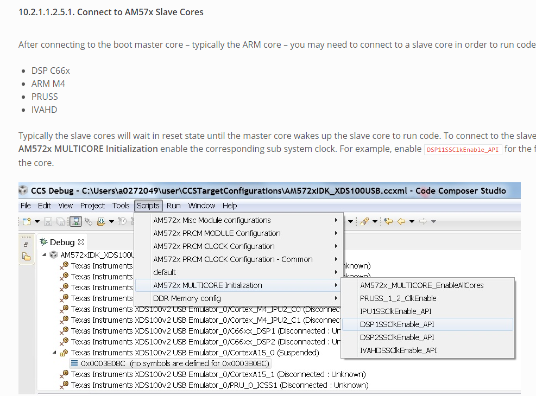Select AM572x MULTICORE Initialization menu item
The height and width of the screenshot is (396, 536).
point(238,285)
